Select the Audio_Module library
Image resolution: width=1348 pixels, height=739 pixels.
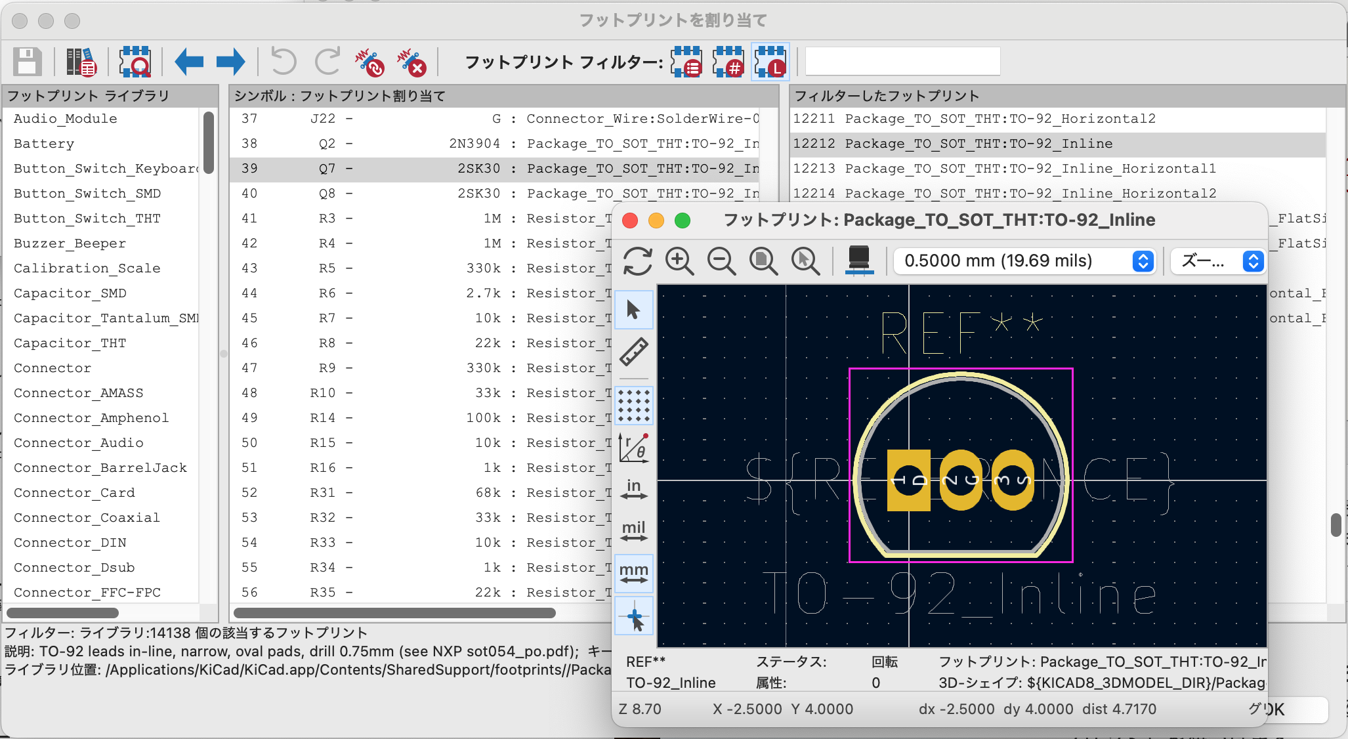click(101, 119)
